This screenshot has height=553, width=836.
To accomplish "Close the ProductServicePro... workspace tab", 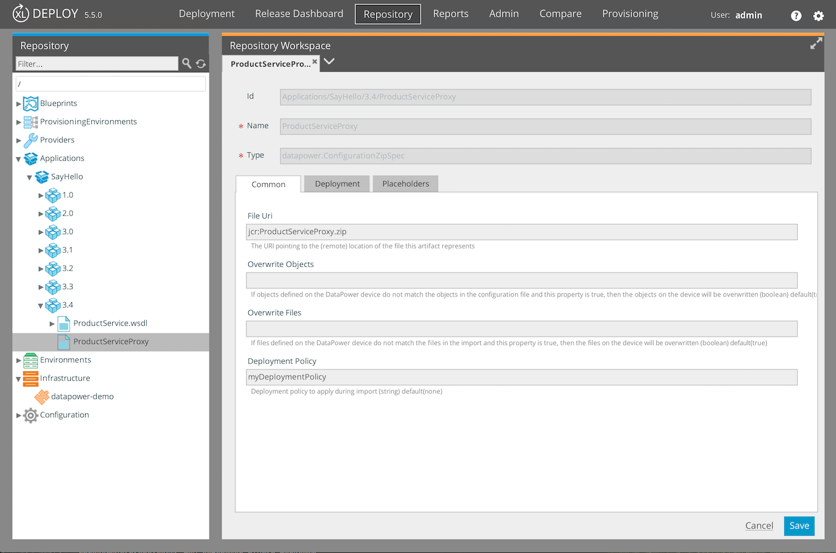I will [315, 61].
